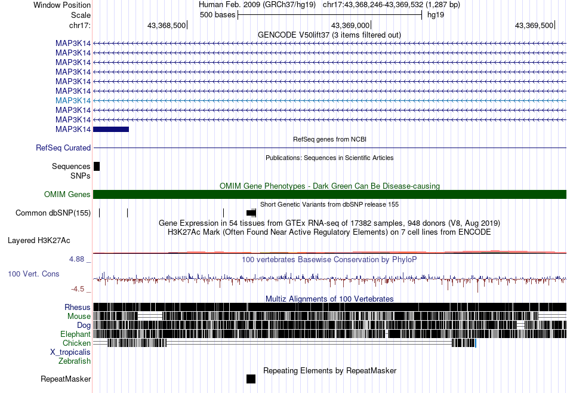Open 100 vertebrates Basewise Conservation title

click(329, 259)
